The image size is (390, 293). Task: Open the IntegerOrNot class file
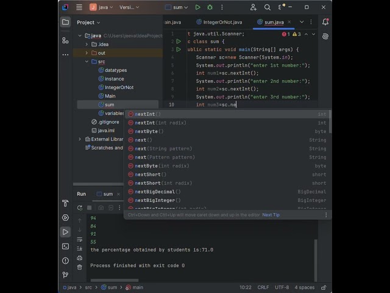pyautogui.click(x=116, y=87)
